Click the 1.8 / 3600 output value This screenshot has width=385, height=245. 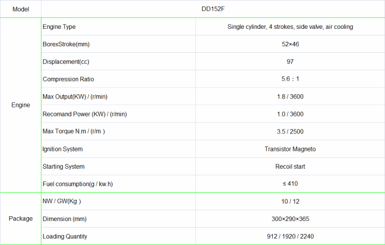point(290,96)
